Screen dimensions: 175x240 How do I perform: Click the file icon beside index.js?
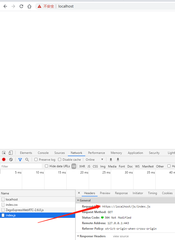pyautogui.click(x=3, y=215)
